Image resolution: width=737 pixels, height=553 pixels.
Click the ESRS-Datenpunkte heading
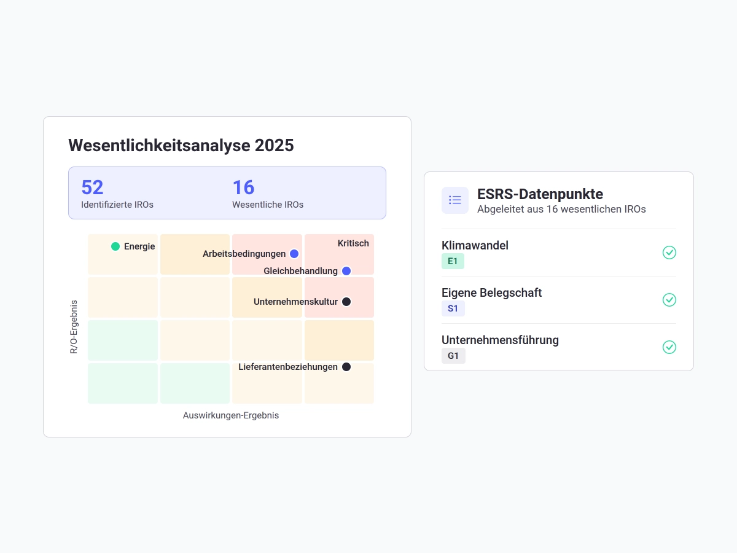click(540, 194)
